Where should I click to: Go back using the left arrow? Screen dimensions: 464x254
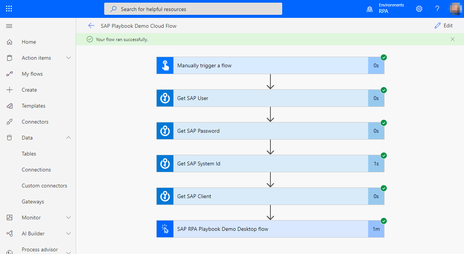91,25
